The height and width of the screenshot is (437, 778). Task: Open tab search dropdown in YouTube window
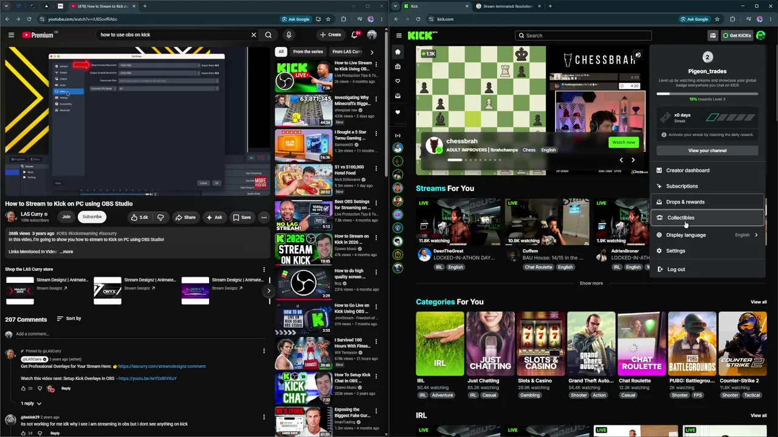7,6
